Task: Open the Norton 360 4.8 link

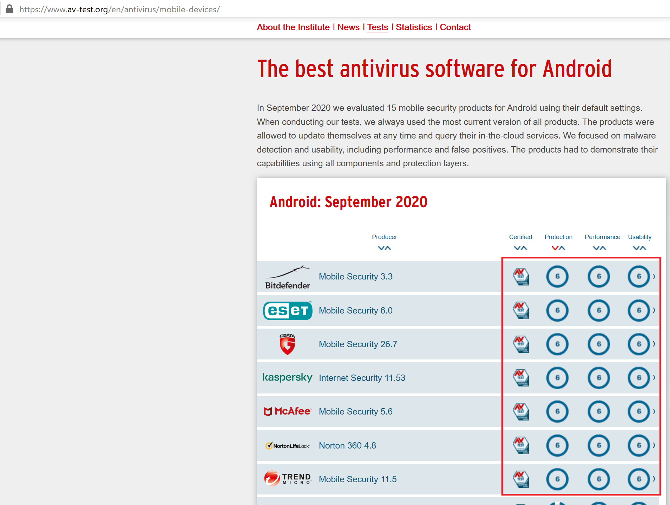Action: [347, 445]
